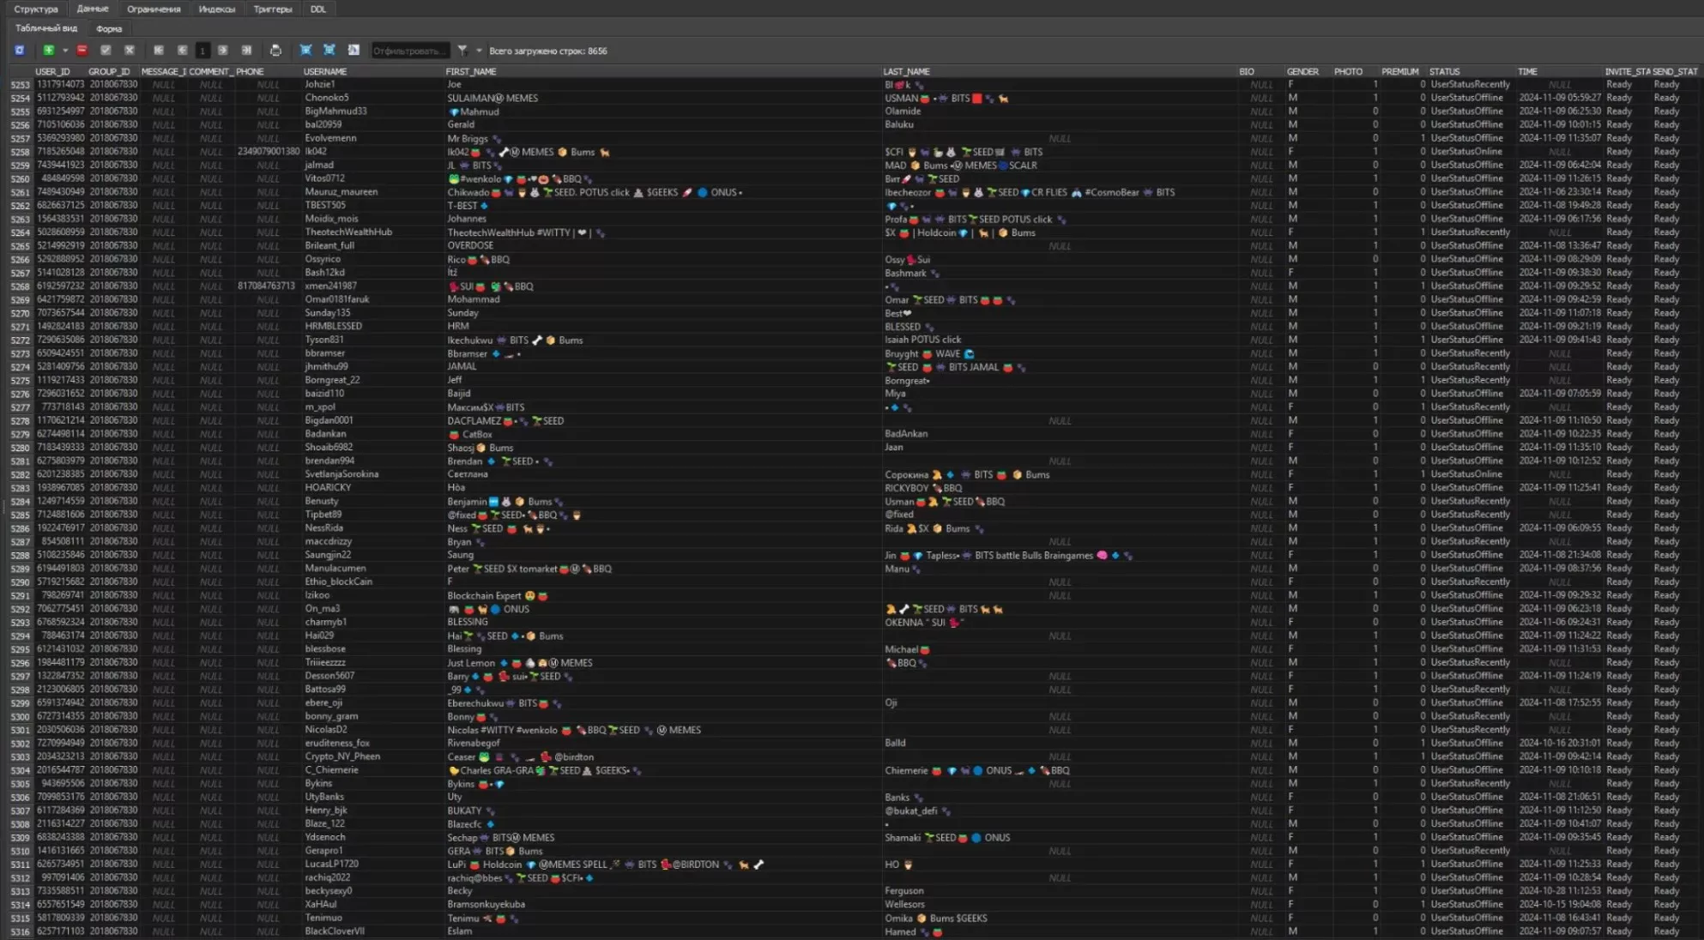Select first name cell OVERDOSE

pos(663,246)
